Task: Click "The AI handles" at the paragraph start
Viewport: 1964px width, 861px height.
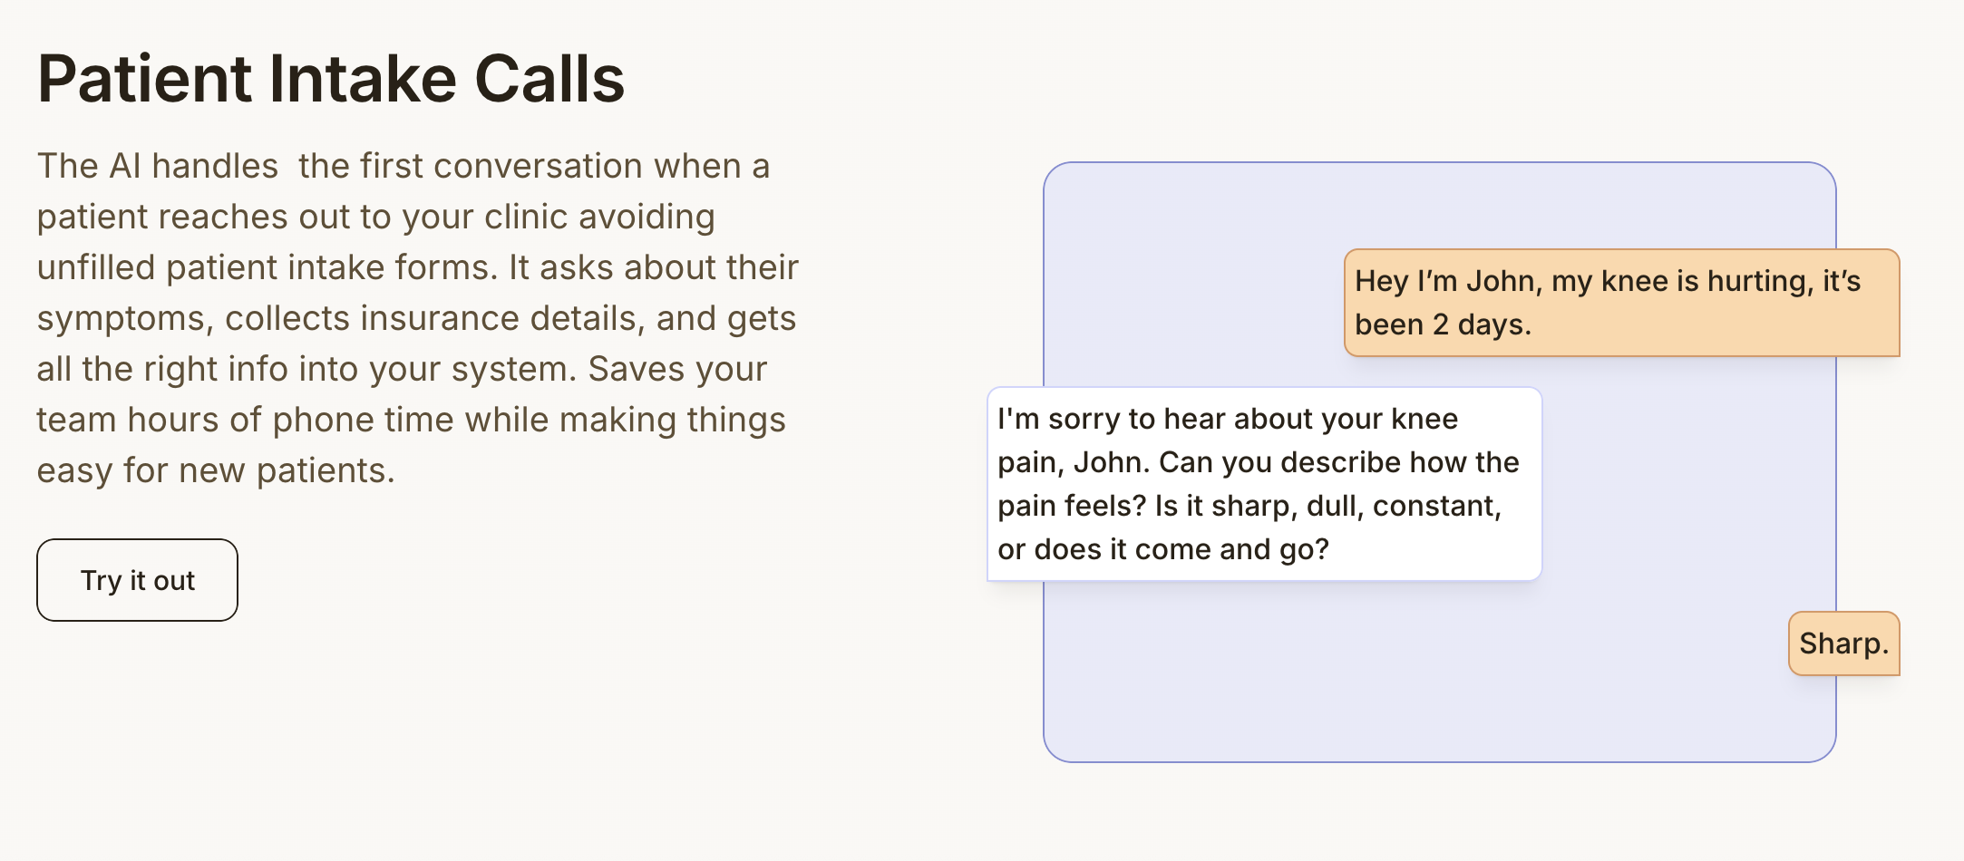Action: coord(158,166)
